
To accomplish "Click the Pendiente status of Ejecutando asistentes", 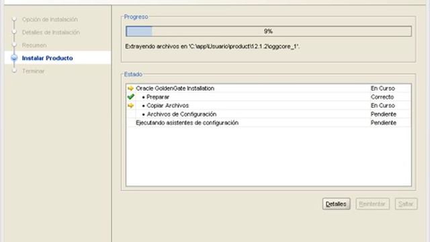I will coord(384,122).
